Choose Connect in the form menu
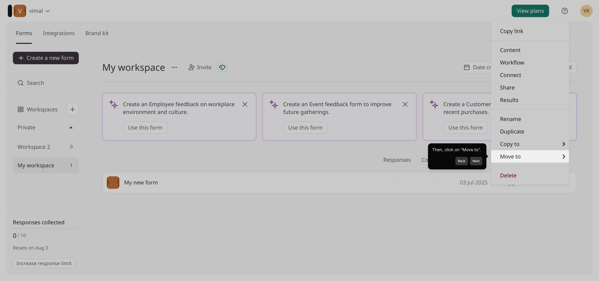Screen dimensions: 599x281 point(530,75)
